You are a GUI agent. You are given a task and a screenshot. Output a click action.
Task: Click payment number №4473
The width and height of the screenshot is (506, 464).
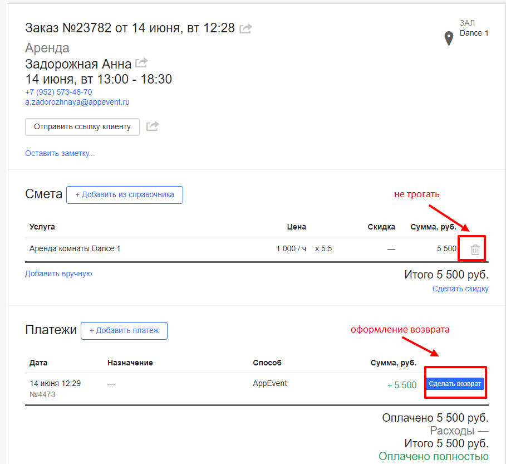tap(42, 394)
